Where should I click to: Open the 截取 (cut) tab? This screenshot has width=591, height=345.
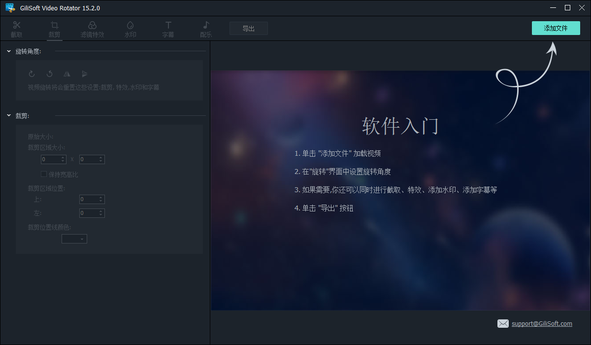[x=17, y=30]
